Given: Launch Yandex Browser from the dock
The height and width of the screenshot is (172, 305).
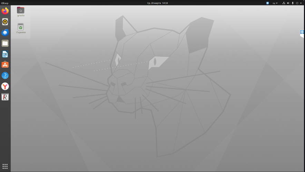Looking at the screenshot, I should point(5,86).
